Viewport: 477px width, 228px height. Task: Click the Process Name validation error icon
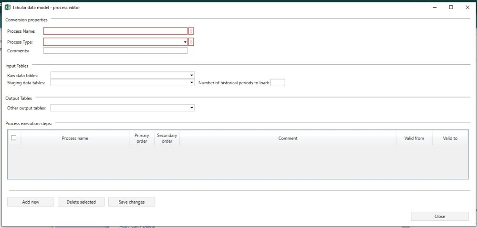point(191,31)
